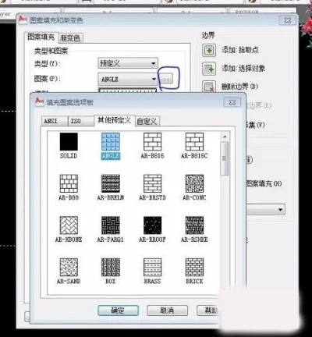Pick the AR-RSHKE pattern swatch
312x337 pixels.
pyautogui.click(x=194, y=225)
